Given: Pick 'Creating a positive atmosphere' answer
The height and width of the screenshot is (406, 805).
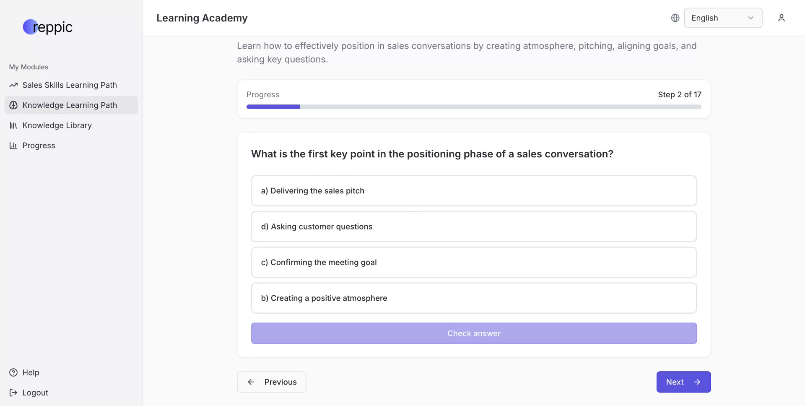Looking at the screenshot, I should tap(474, 298).
